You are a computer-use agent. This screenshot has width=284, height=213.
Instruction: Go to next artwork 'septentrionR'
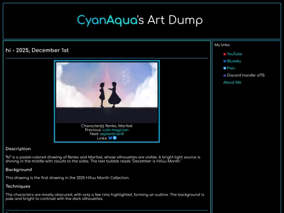[x=112, y=134]
